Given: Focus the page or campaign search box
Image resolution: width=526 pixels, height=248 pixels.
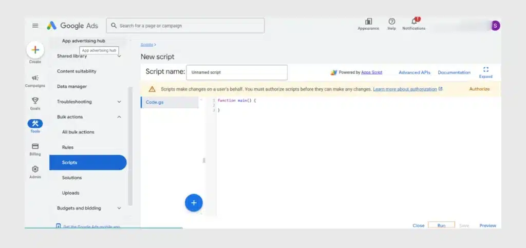Looking at the screenshot, I should tap(185, 26).
